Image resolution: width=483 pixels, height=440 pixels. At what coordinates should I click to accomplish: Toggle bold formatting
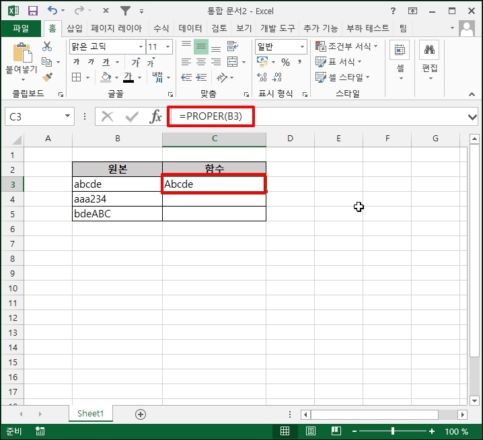click(x=77, y=62)
